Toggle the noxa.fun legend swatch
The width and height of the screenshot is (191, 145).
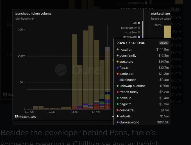coord(139,32)
